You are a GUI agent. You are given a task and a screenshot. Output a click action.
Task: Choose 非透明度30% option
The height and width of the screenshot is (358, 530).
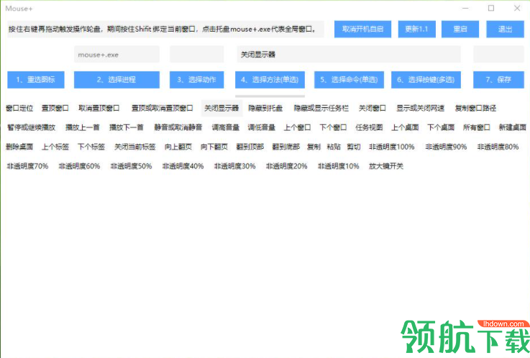[x=234, y=166]
